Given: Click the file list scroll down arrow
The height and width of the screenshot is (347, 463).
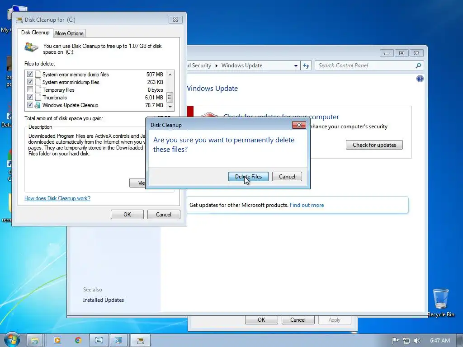Looking at the screenshot, I should pyautogui.click(x=170, y=107).
